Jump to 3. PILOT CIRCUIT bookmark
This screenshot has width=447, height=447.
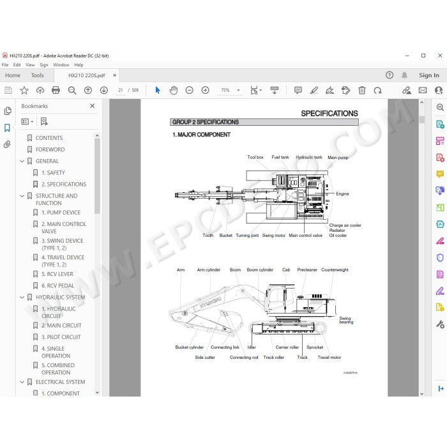(x=61, y=337)
